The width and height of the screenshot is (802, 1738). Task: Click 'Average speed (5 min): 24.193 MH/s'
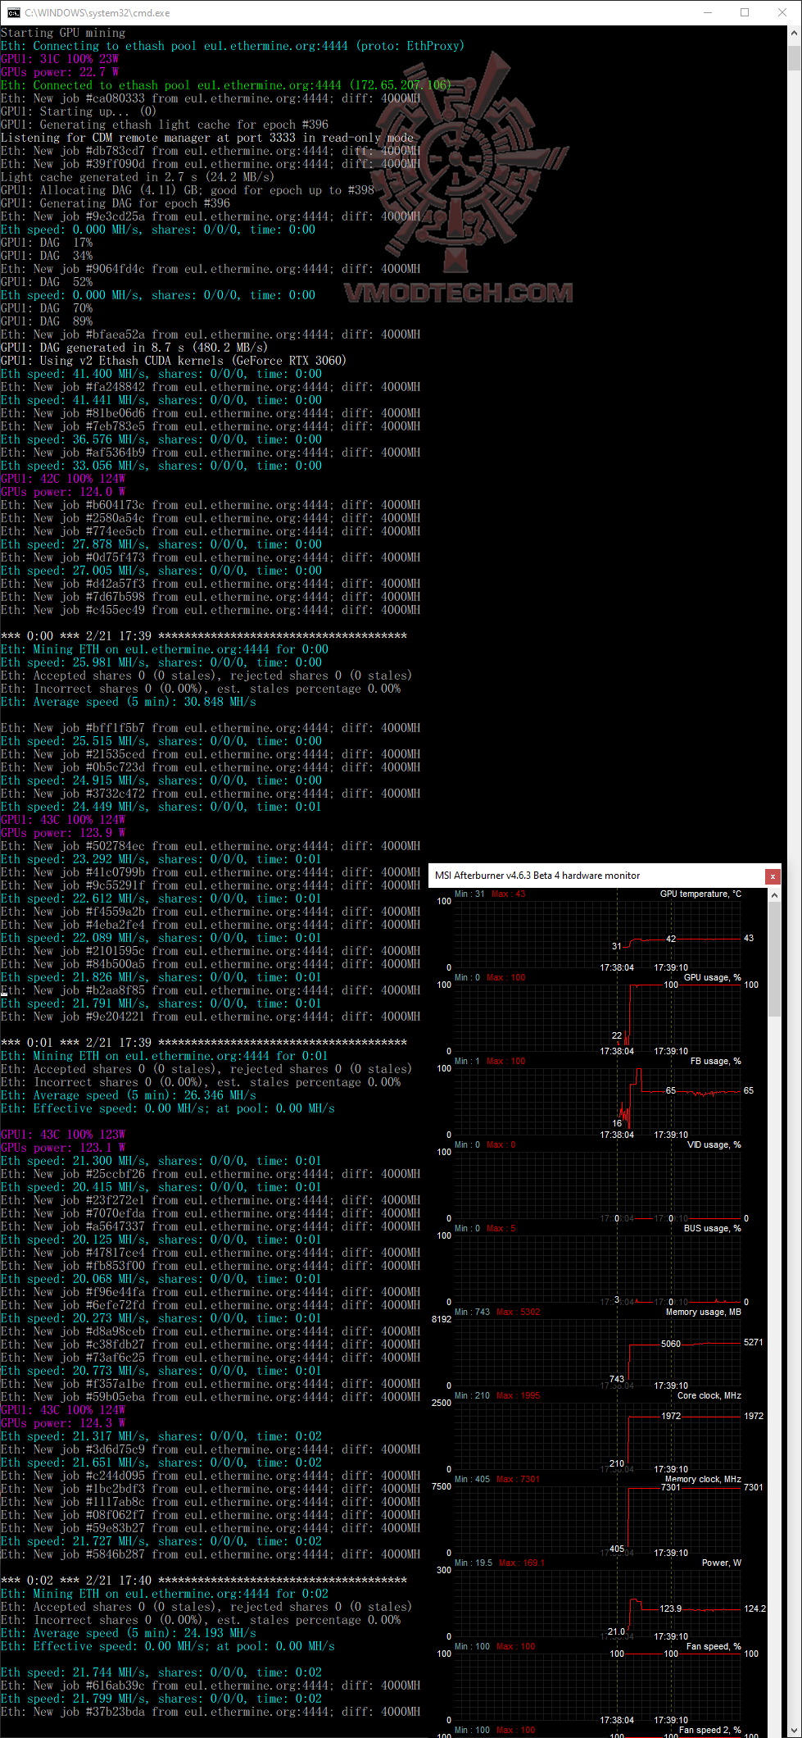(129, 1633)
